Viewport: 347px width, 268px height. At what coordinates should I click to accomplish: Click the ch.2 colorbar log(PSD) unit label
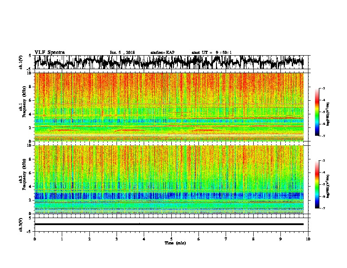328,187
